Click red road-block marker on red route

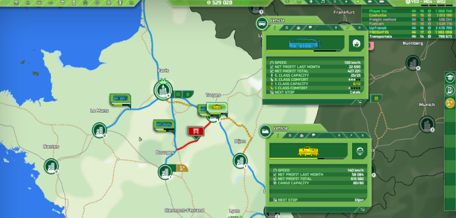click(196, 131)
